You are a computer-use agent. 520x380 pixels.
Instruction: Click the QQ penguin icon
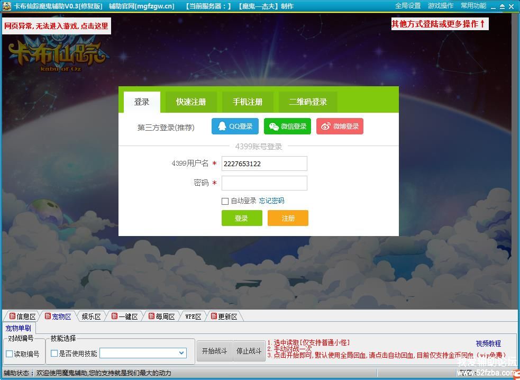[x=222, y=126]
